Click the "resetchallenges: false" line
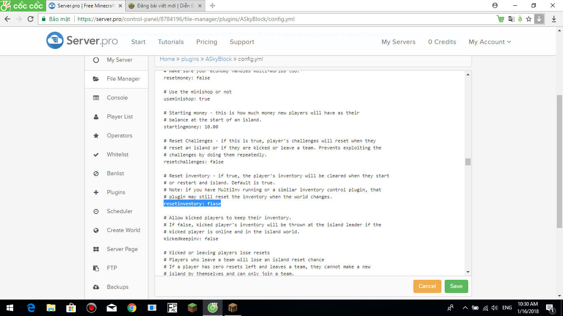 [x=194, y=162]
